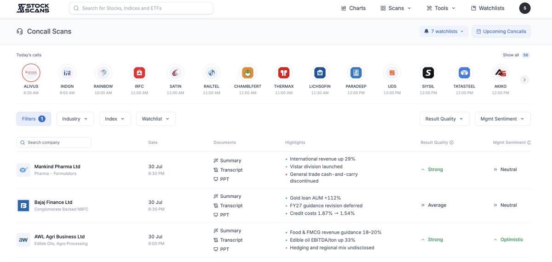
Task: Click the Bajaj Finance company logo
Action: coord(23,205)
